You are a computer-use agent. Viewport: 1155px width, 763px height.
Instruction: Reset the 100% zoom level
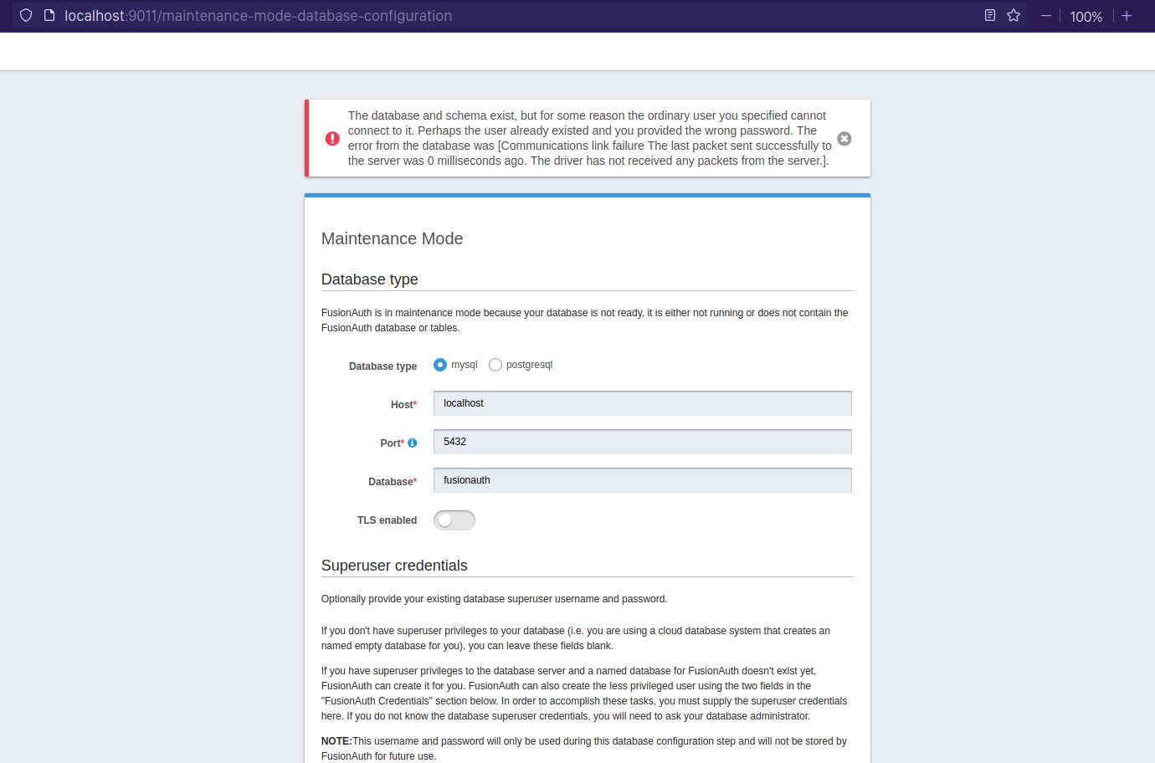tap(1086, 17)
